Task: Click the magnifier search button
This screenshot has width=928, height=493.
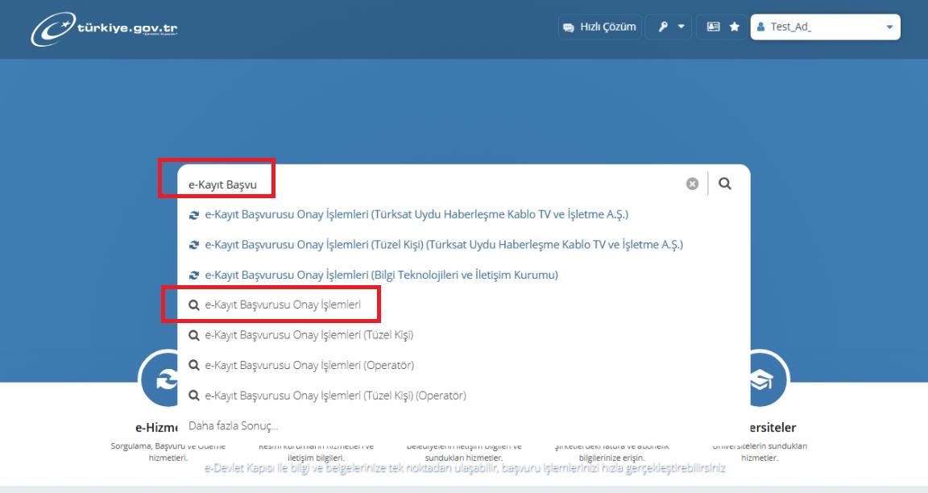Action: coord(725,184)
